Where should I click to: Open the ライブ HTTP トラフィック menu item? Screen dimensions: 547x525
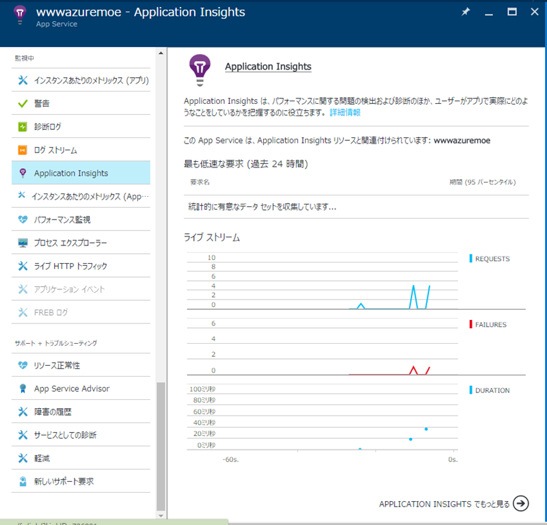[81, 266]
